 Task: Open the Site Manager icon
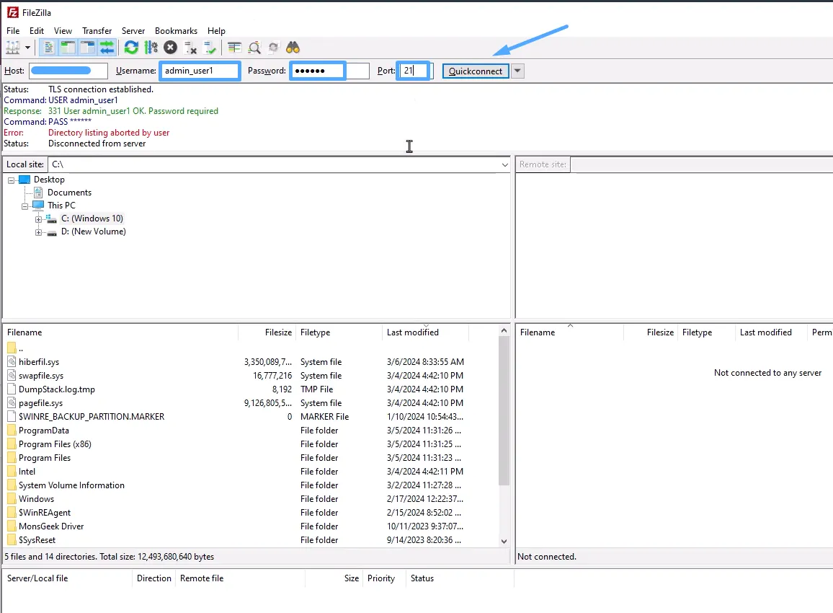[13, 48]
